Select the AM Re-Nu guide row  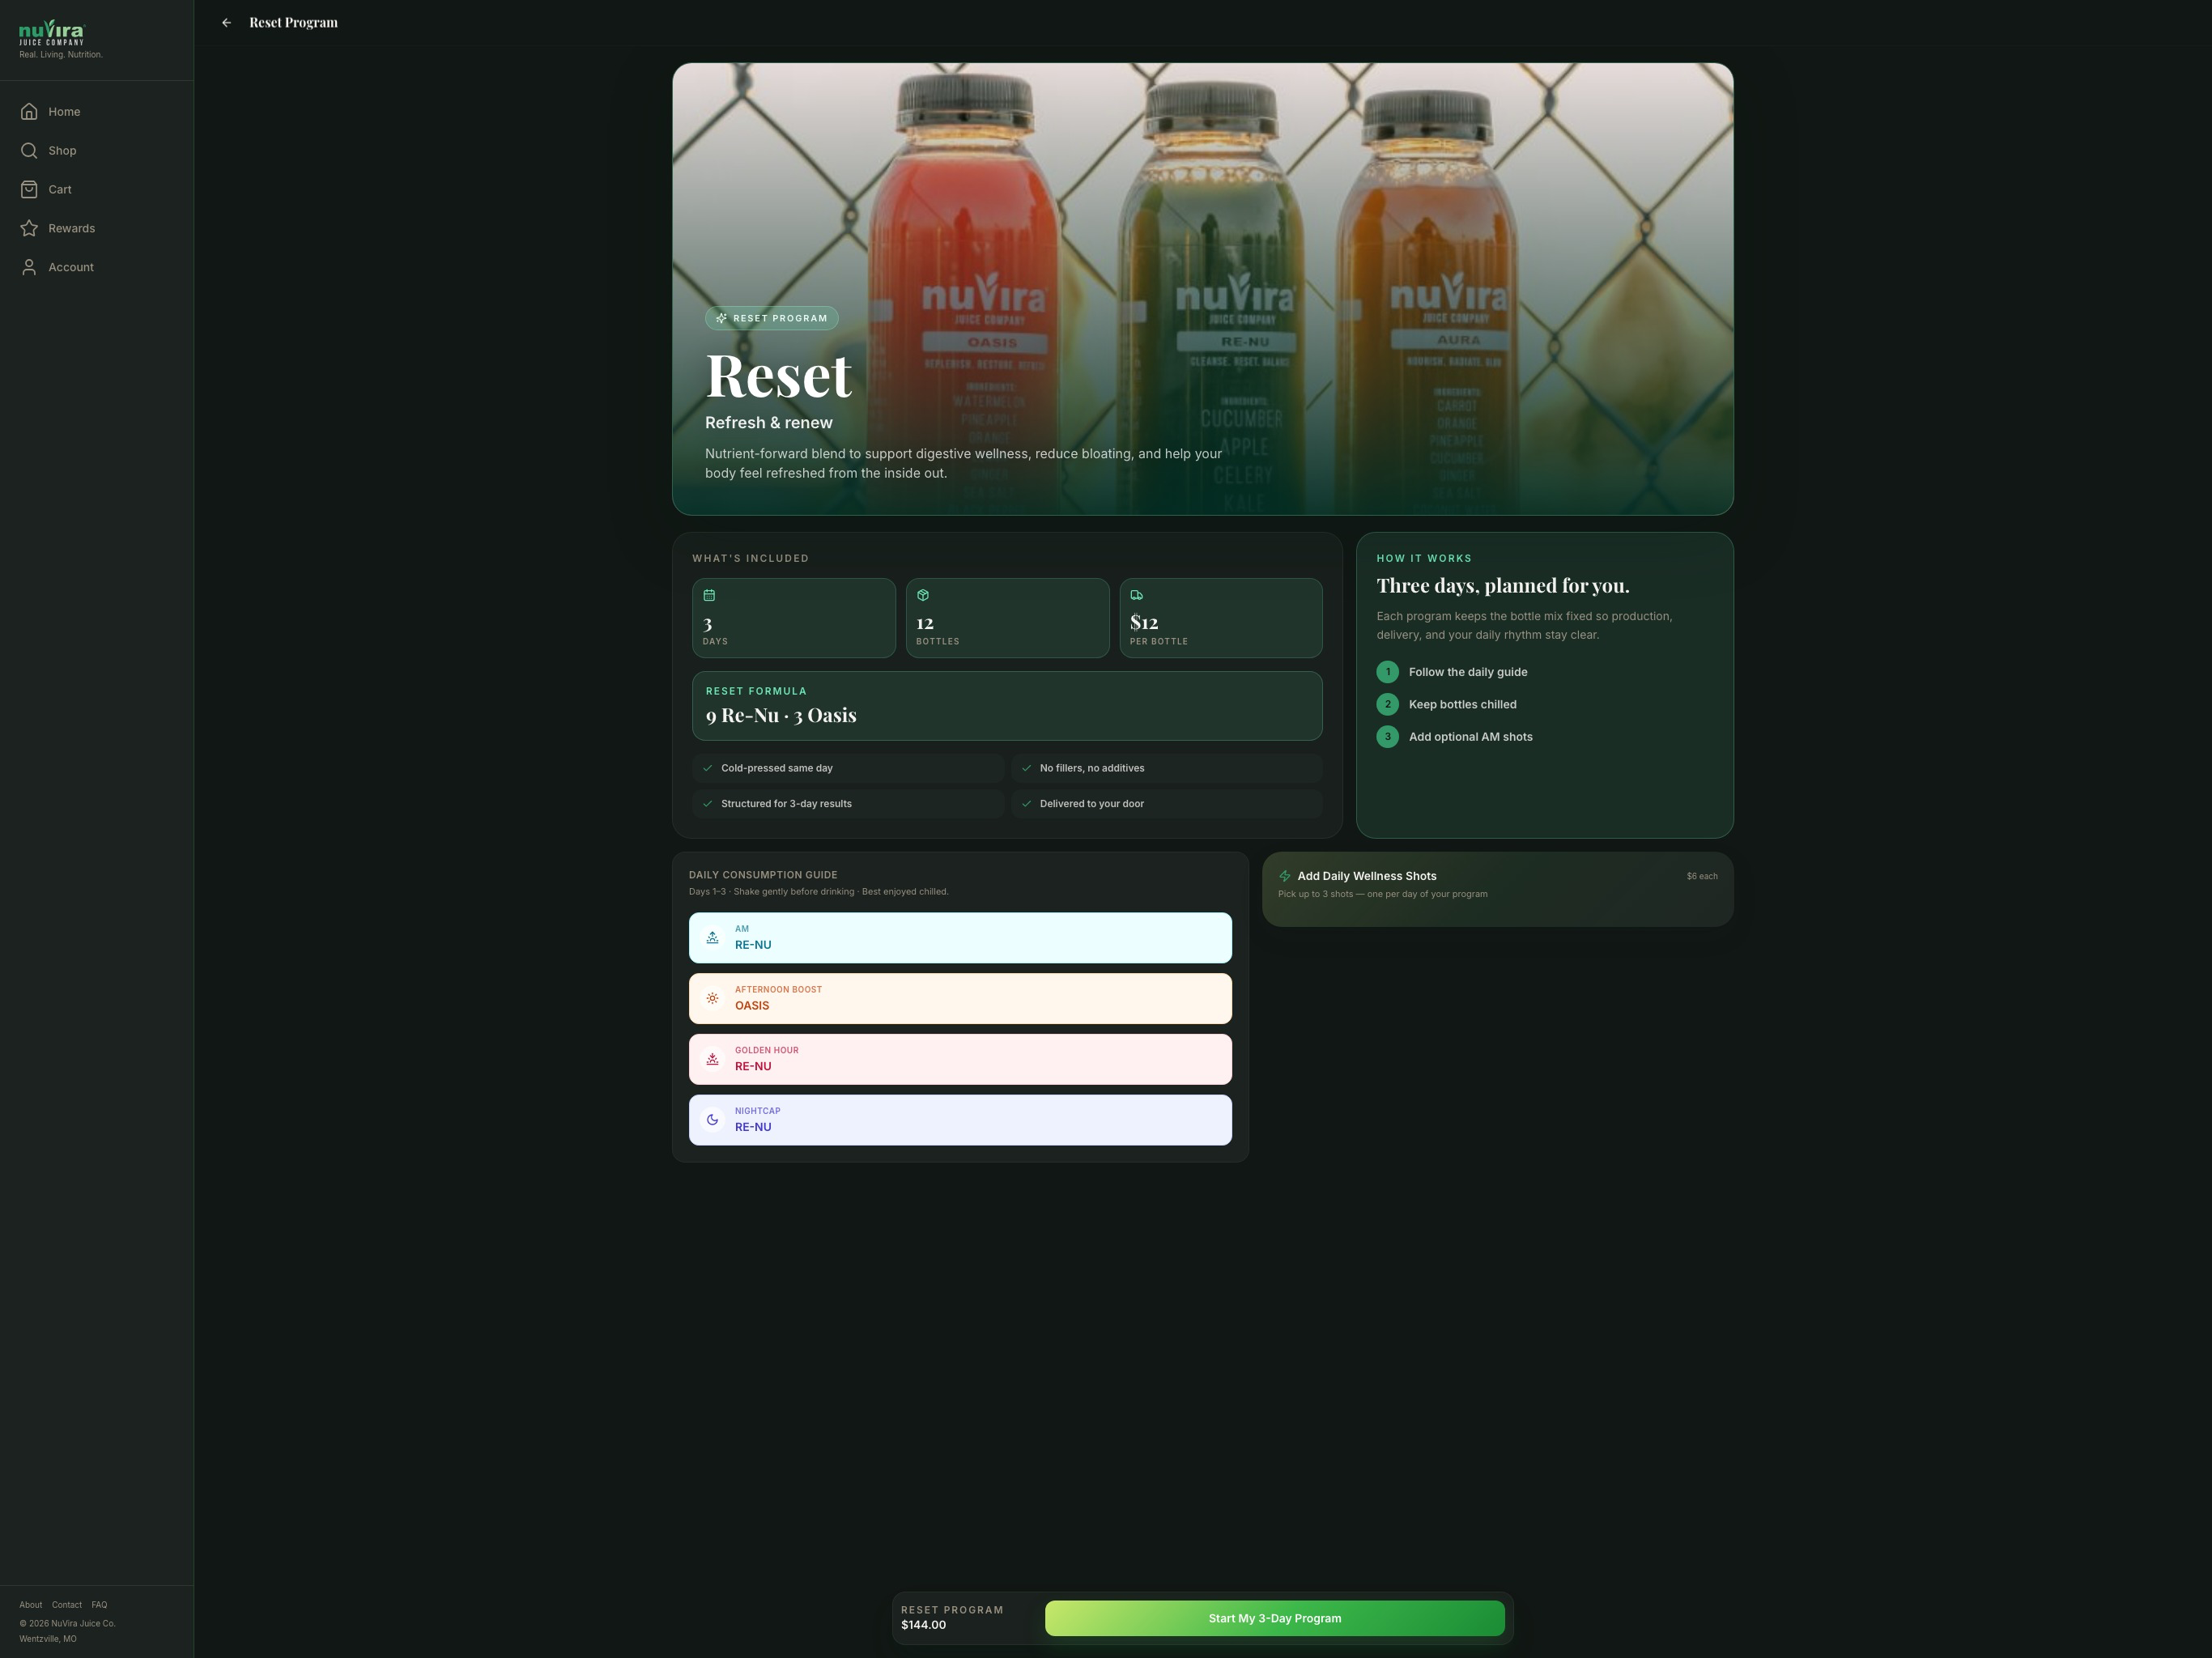[960, 938]
